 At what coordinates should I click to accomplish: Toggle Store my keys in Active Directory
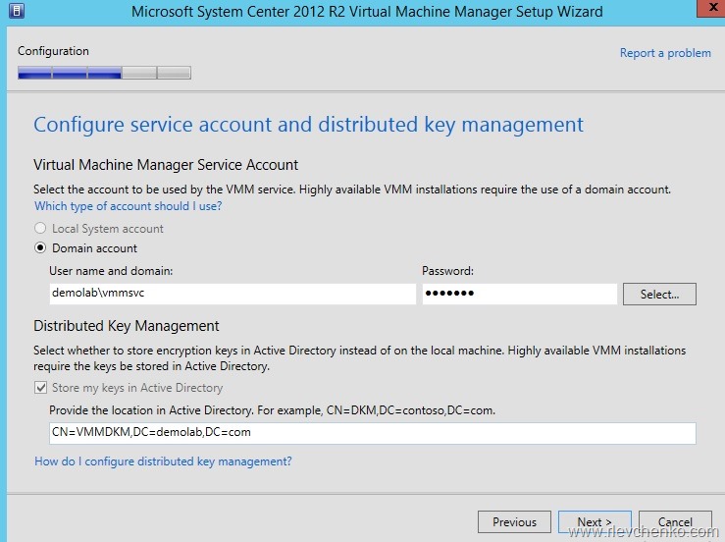click(41, 388)
